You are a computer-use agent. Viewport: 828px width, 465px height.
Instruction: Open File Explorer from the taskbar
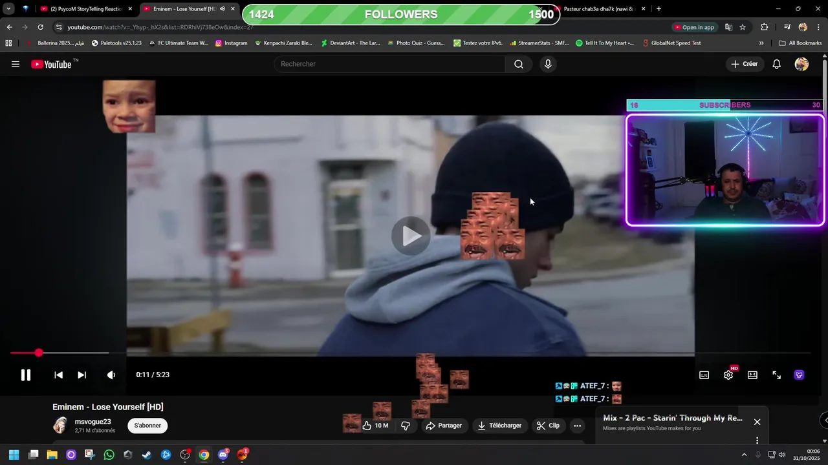click(52, 455)
